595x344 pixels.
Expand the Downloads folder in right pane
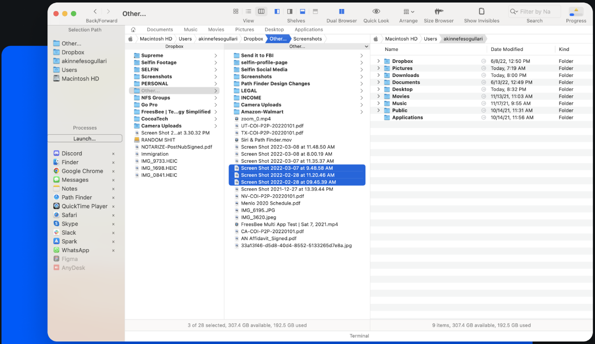(x=378, y=75)
